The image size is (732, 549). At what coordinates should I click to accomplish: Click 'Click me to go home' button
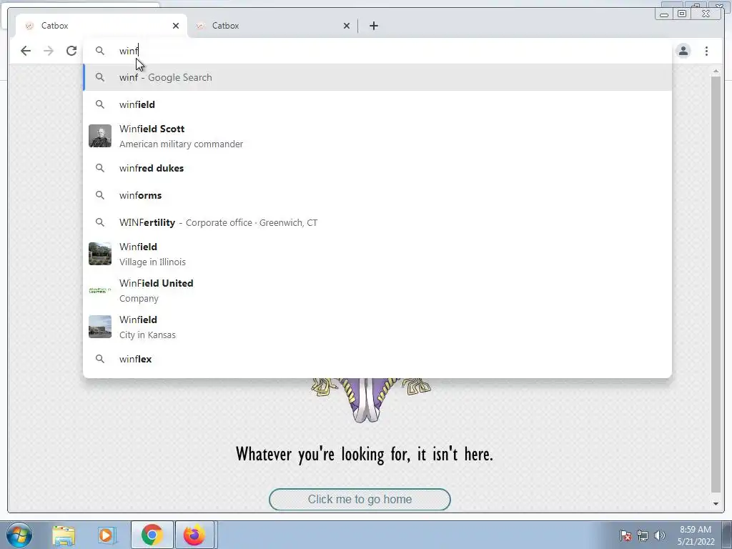pos(360,499)
